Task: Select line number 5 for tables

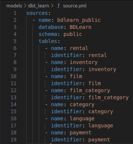Action: (15, 41)
